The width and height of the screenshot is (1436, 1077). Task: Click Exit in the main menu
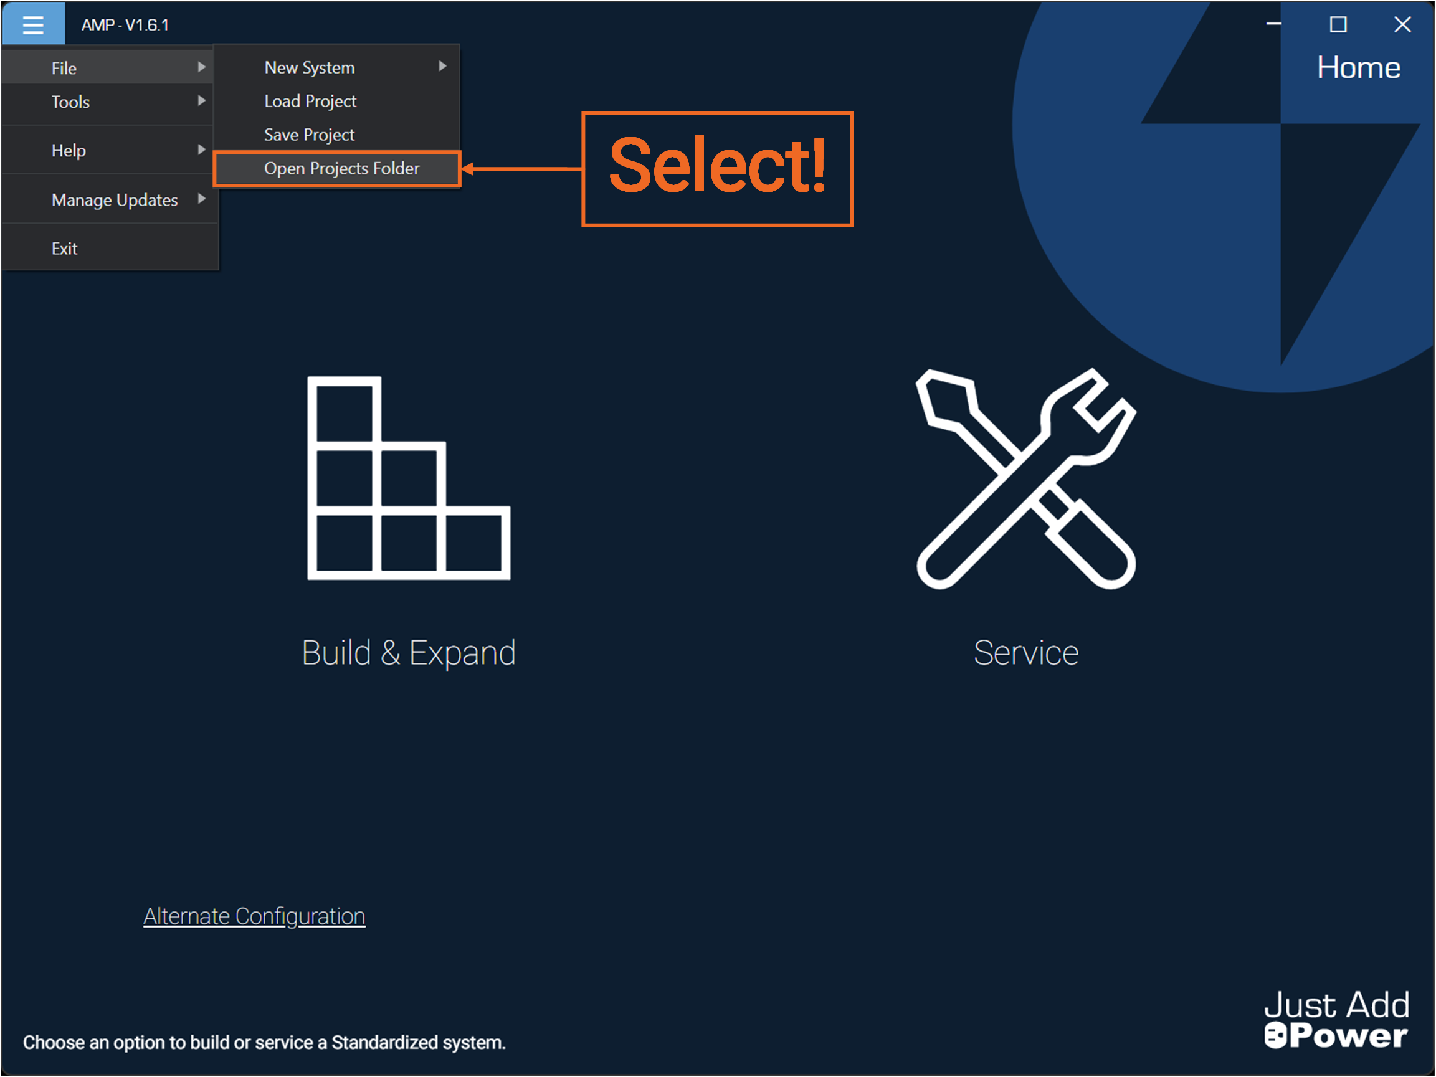(64, 249)
